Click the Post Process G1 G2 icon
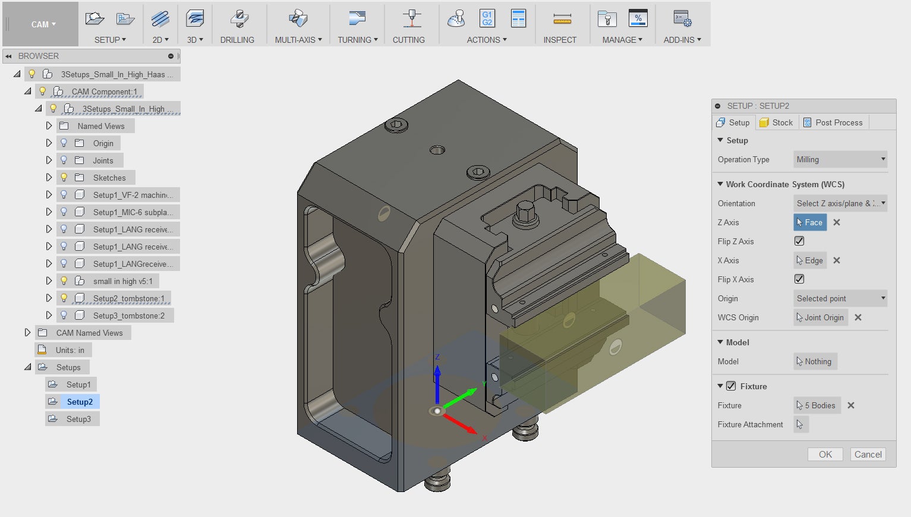911x517 pixels. (487, 19)
